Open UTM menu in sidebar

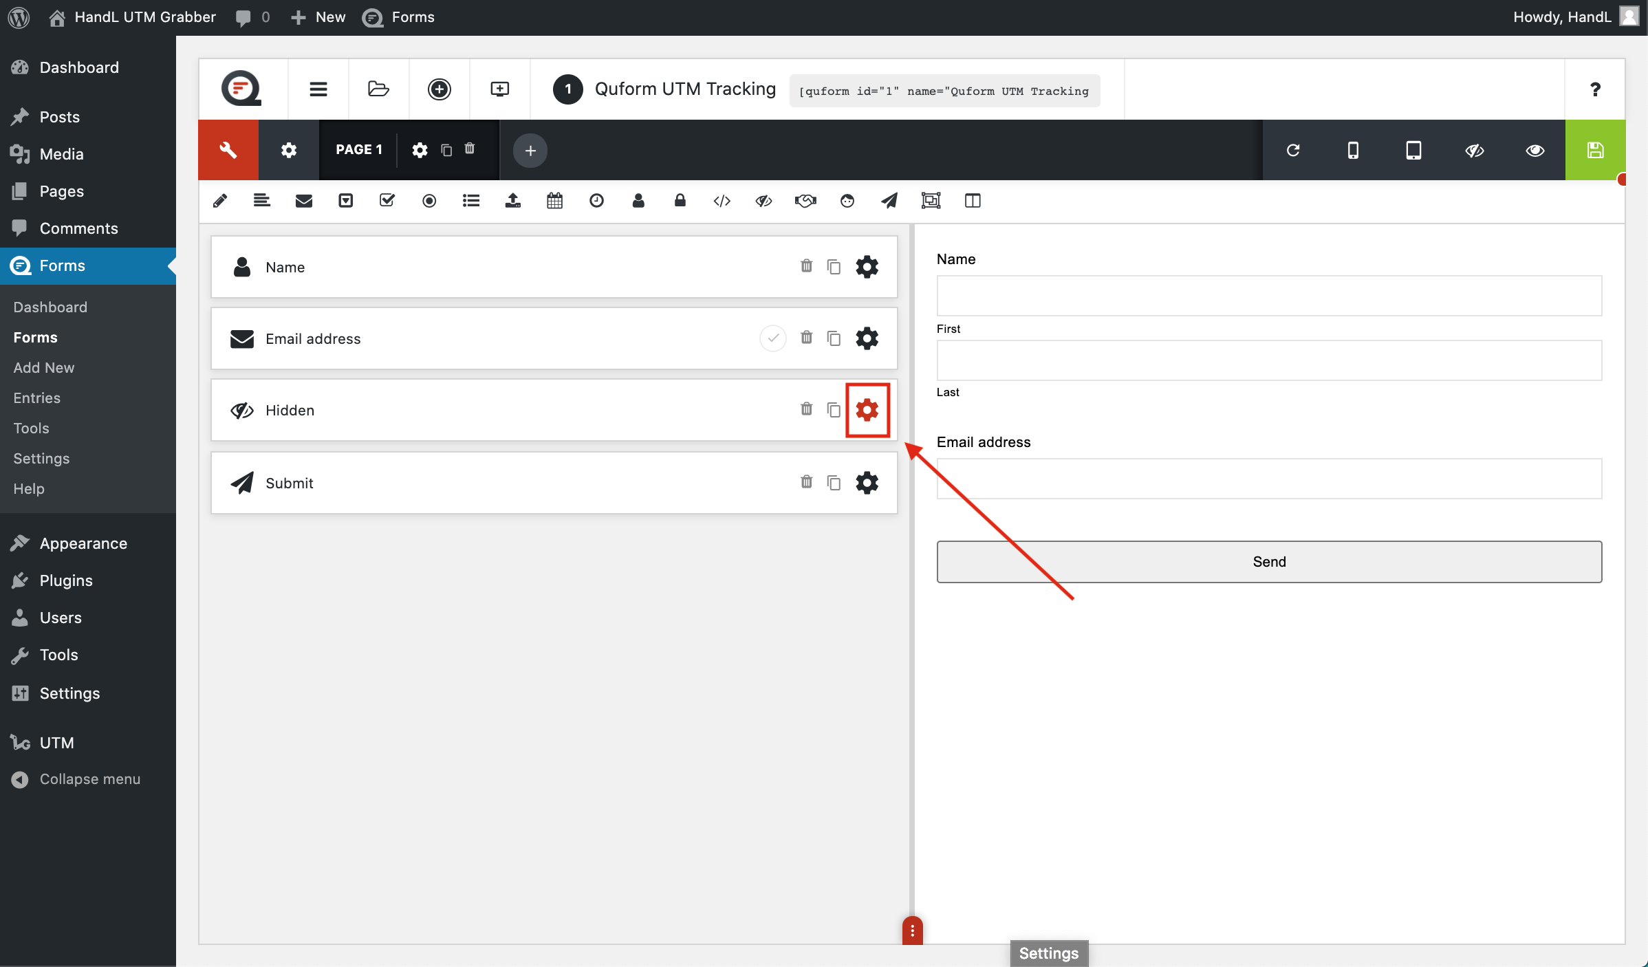(x=56, y=743)
